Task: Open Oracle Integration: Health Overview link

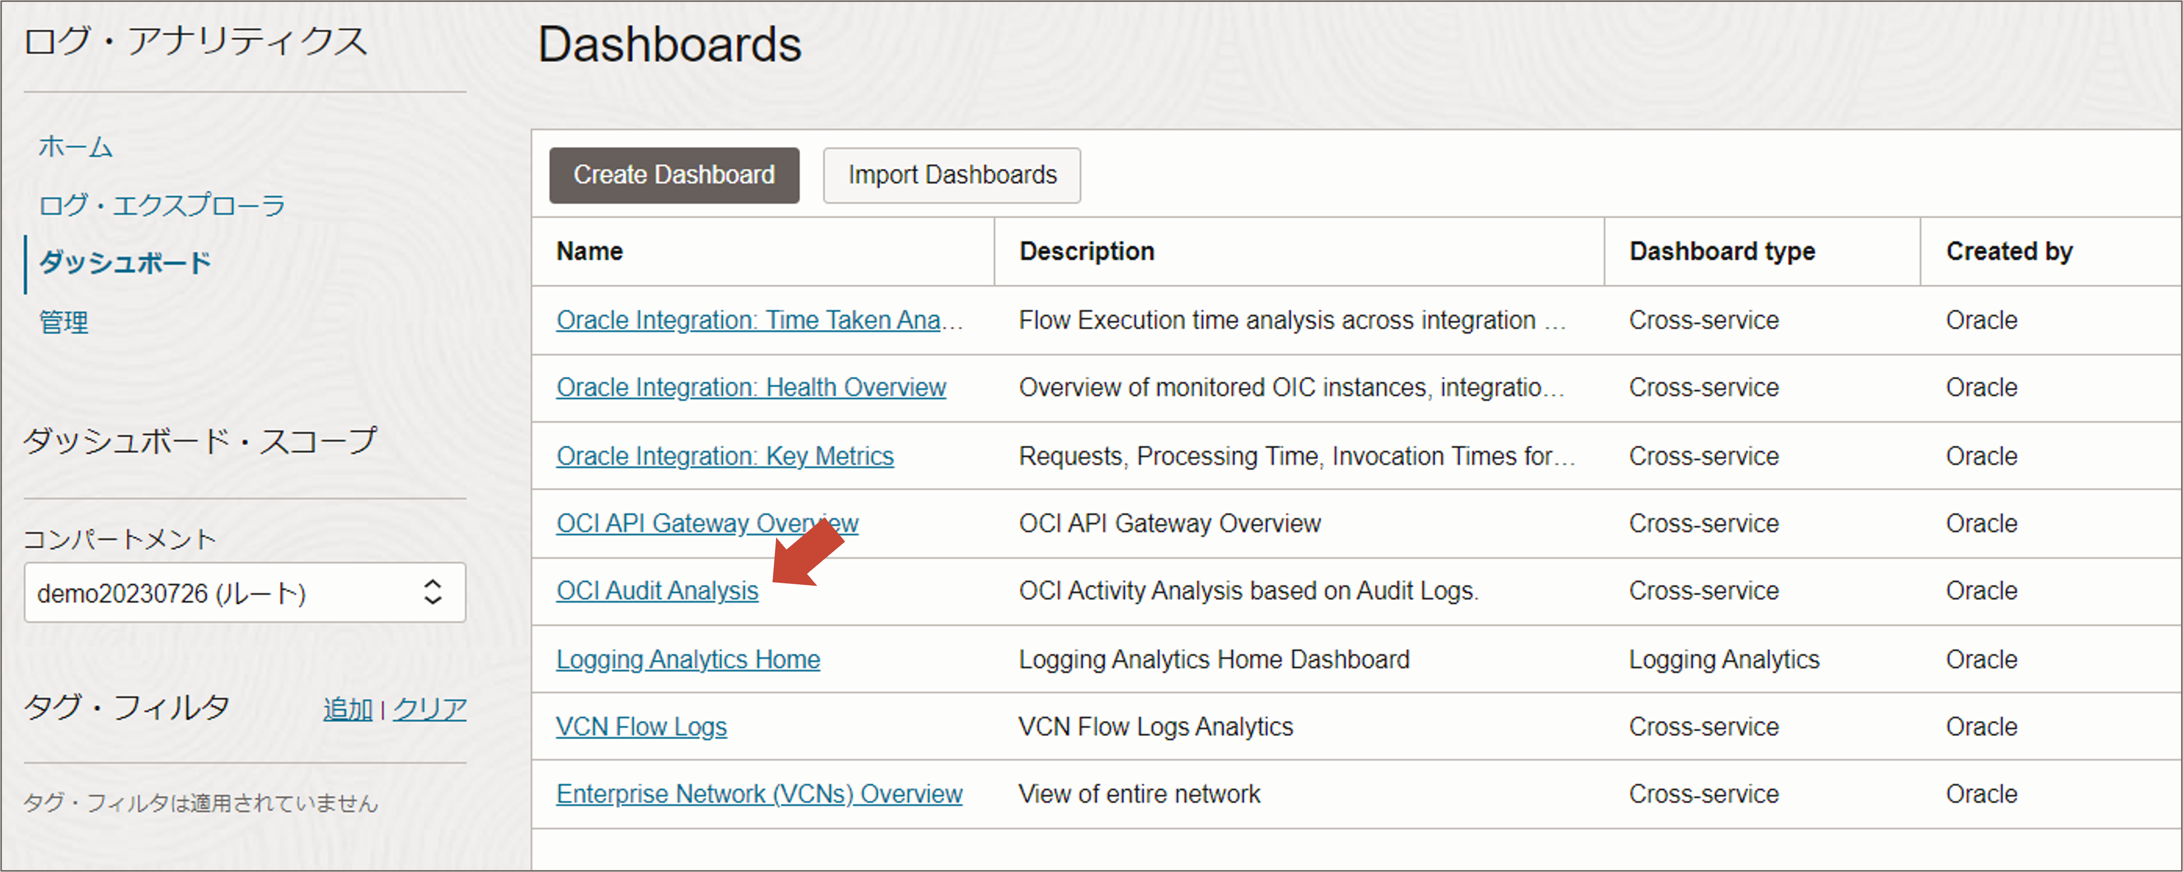Action: point(750,387)
